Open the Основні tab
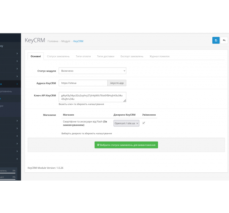 pos(36,56)
